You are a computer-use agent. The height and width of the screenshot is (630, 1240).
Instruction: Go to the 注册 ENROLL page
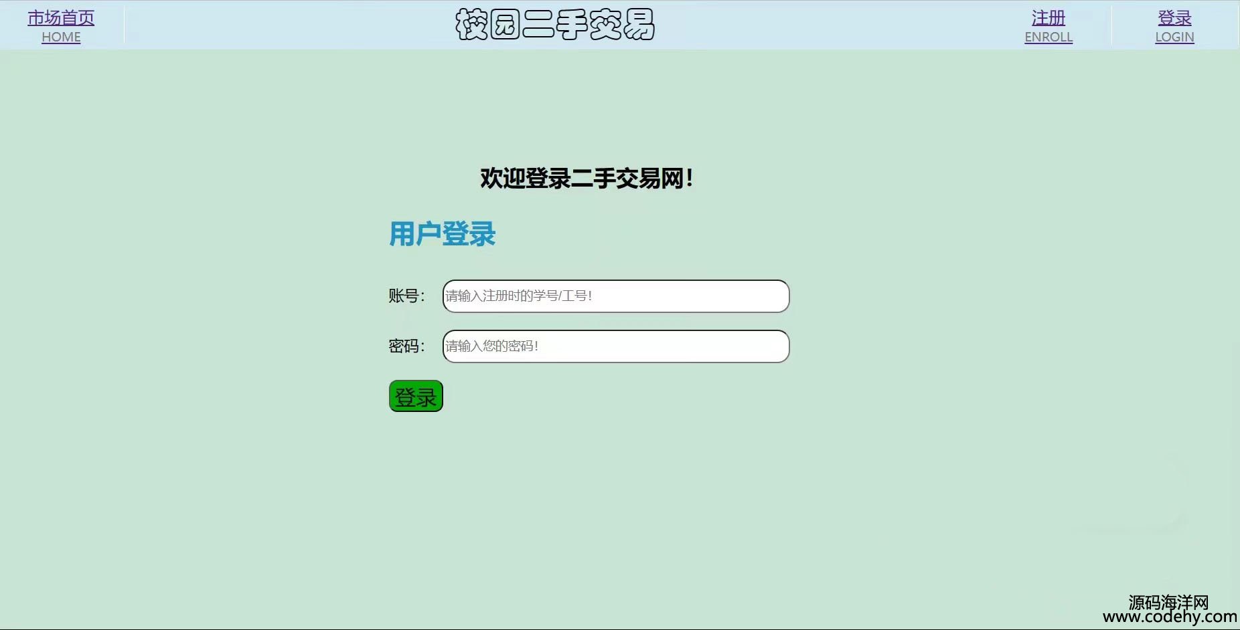click(1049, 27)
